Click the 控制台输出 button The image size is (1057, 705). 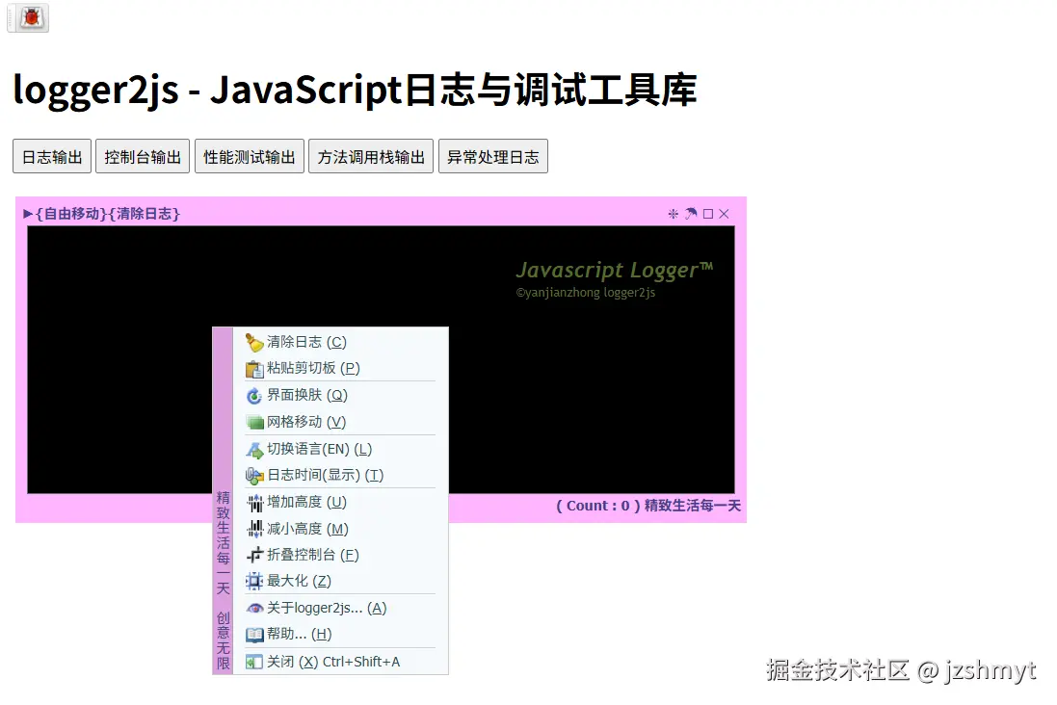143,156
